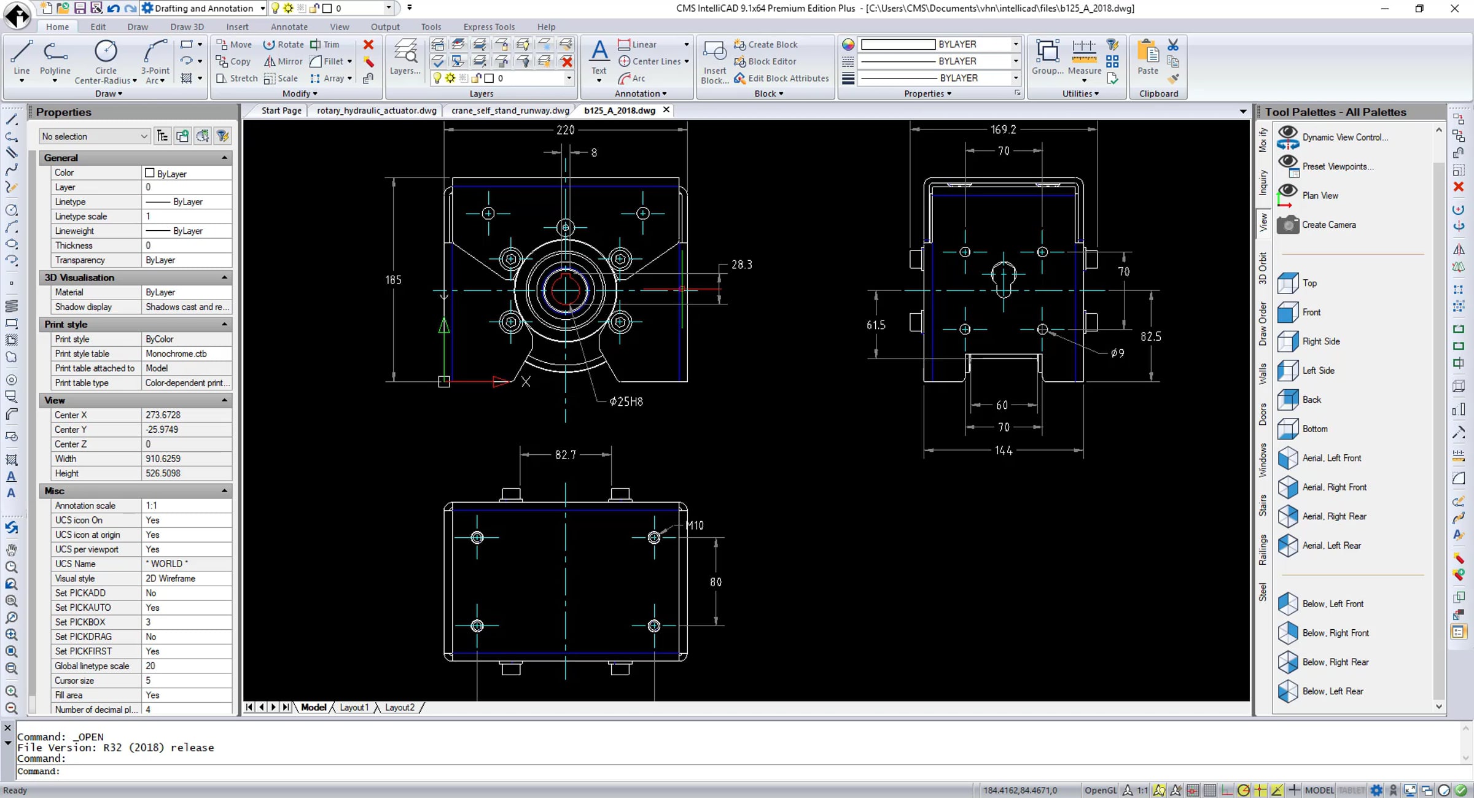This screenshot has width=1474, height=798.
Task: Open the Annotate ribbon tab
Action: point(289,27)
